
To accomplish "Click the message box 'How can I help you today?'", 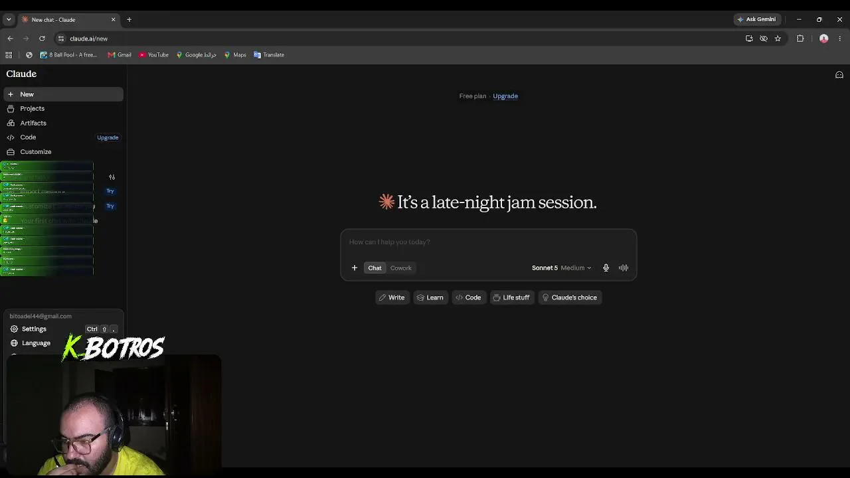I will pyautogui.click(x=488, y=242).
